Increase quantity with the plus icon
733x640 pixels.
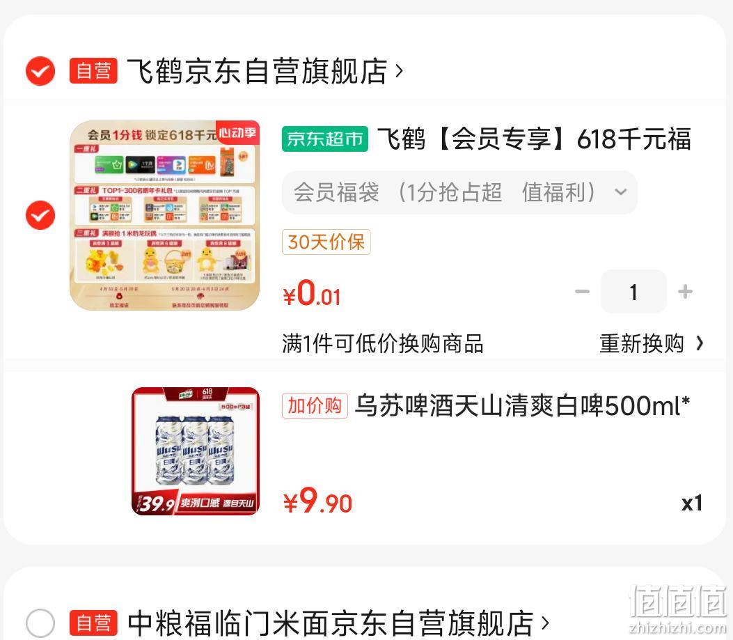(x=686, y=292)
